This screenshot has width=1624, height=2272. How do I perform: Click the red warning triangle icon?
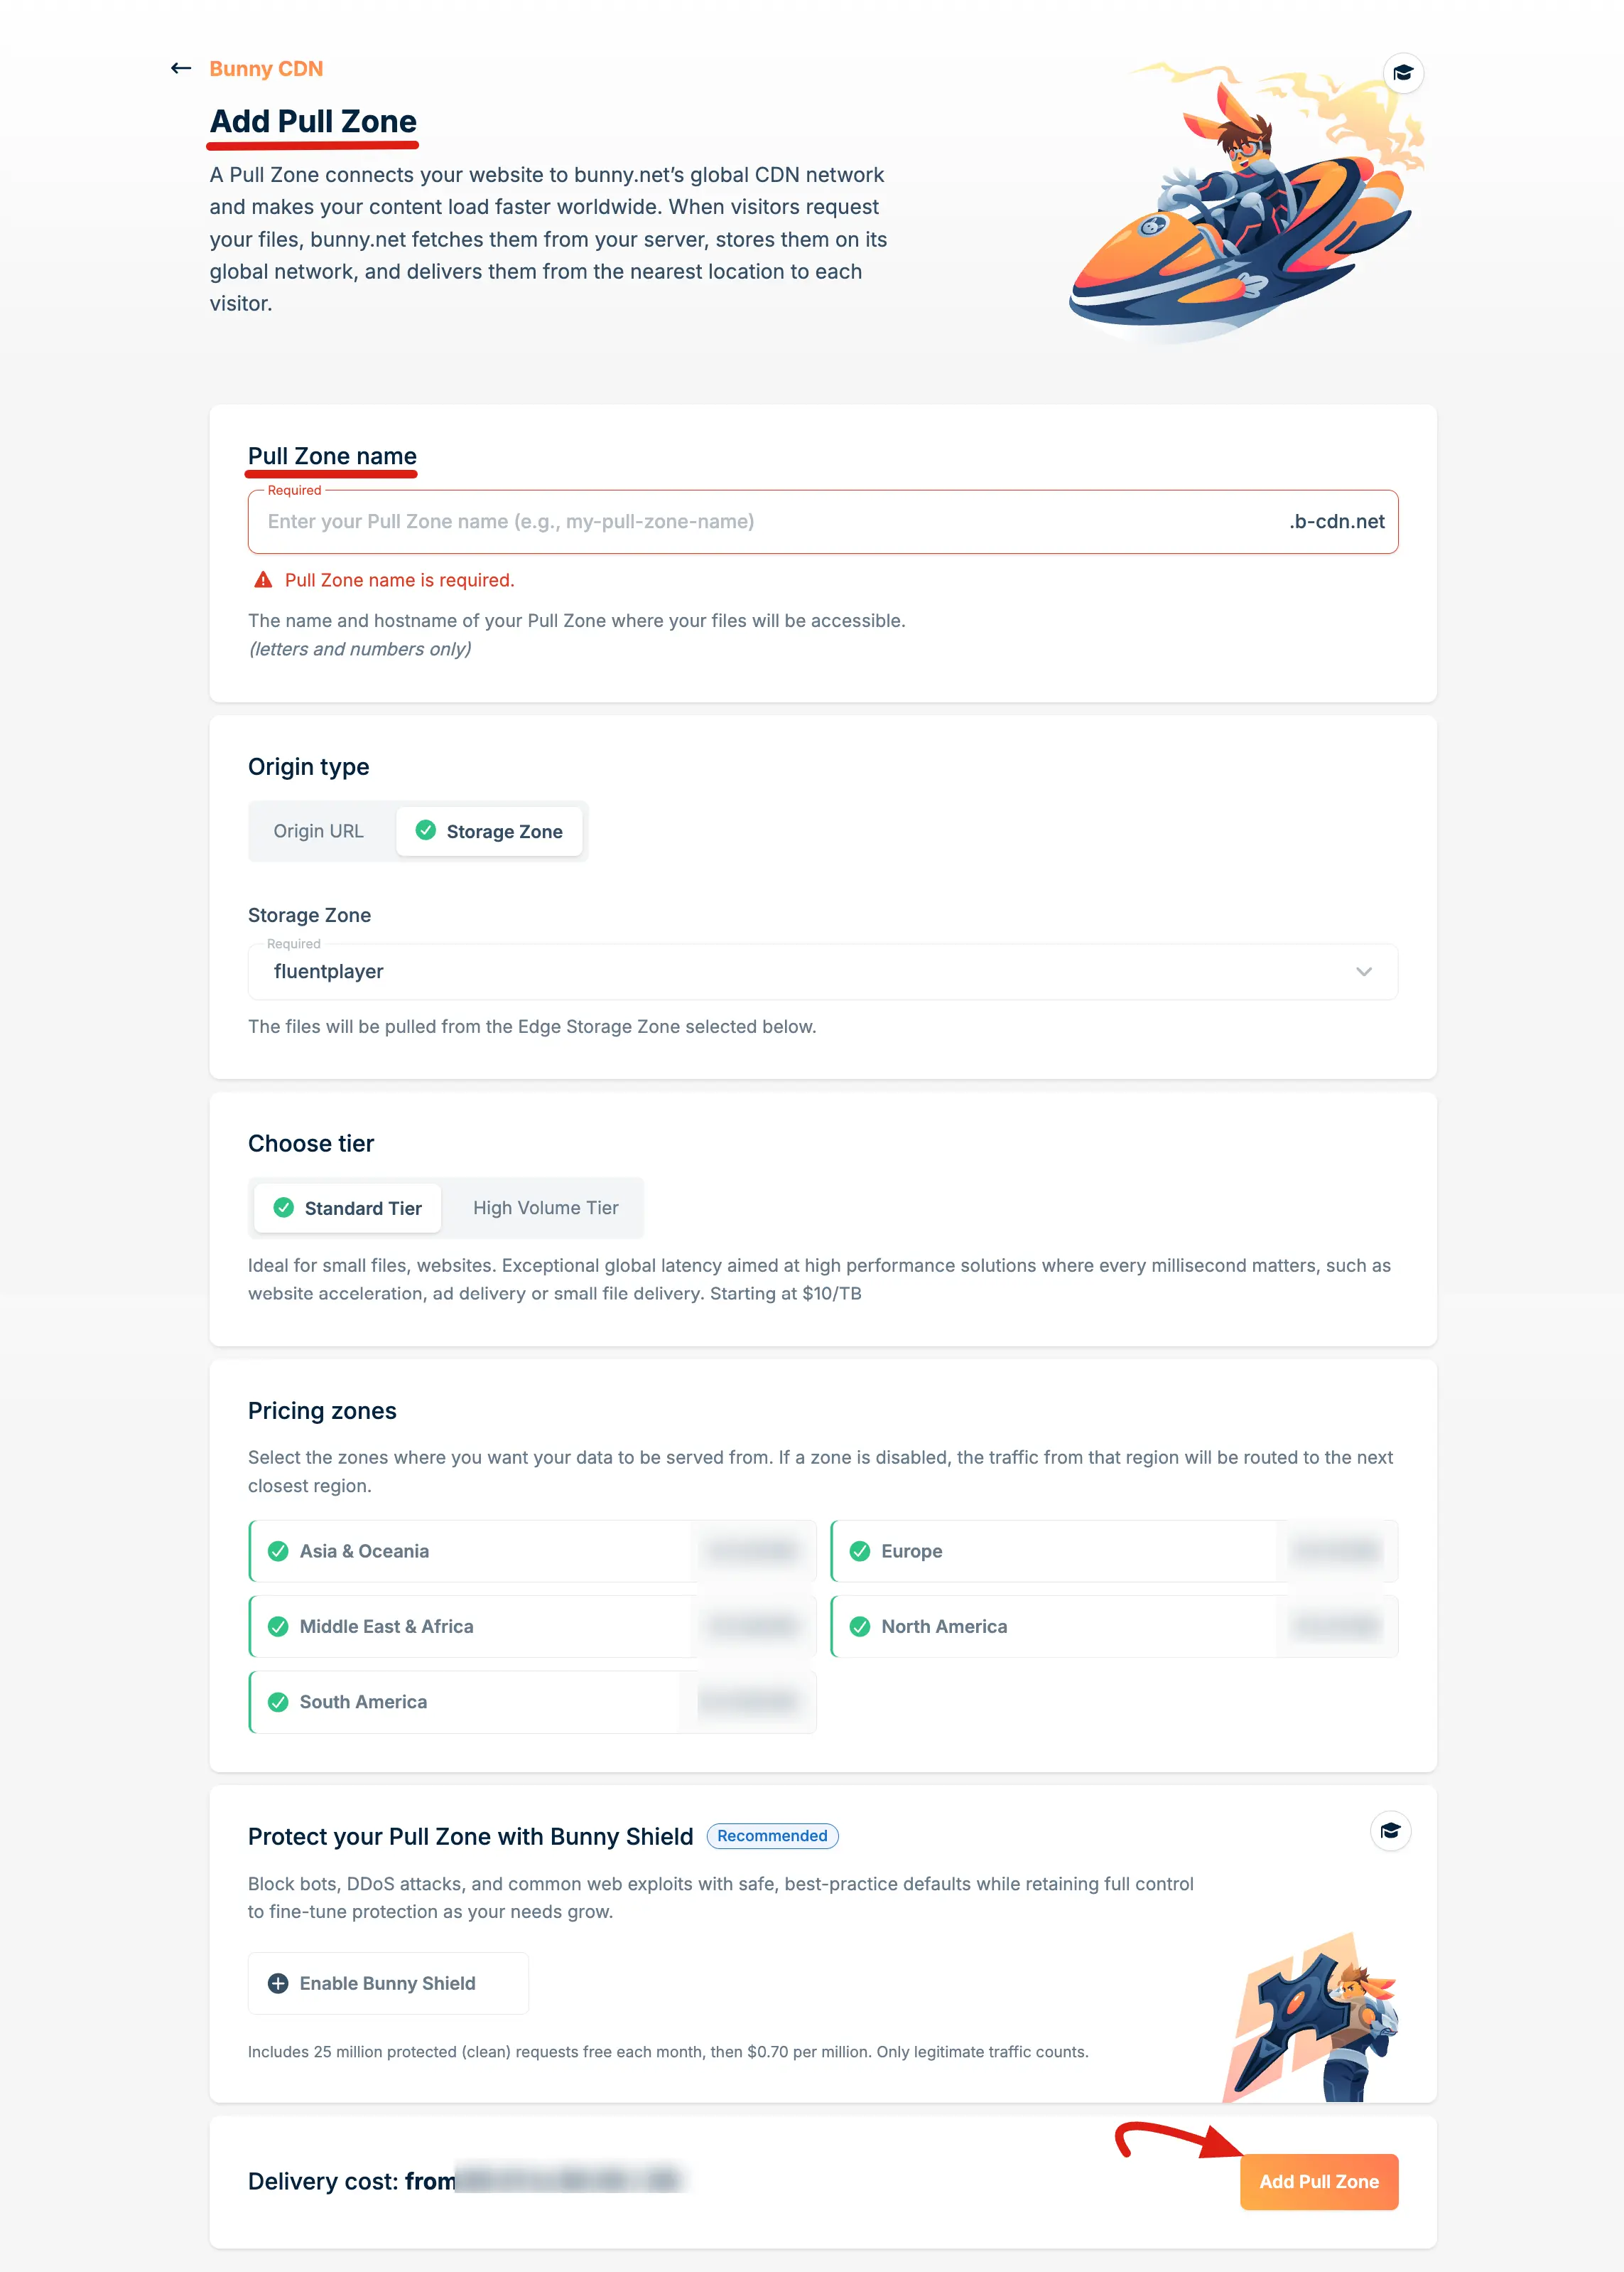tap(263, 580)
